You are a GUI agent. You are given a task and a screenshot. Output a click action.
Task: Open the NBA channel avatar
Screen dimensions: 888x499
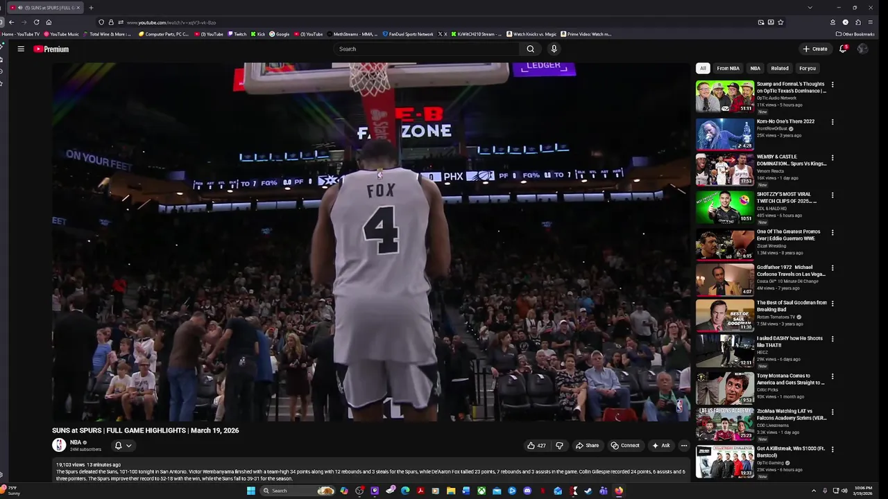tap(59, 445)
